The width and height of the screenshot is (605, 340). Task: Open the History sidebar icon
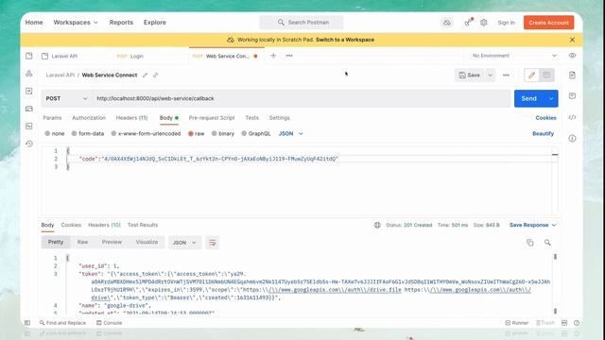[29, 144]
